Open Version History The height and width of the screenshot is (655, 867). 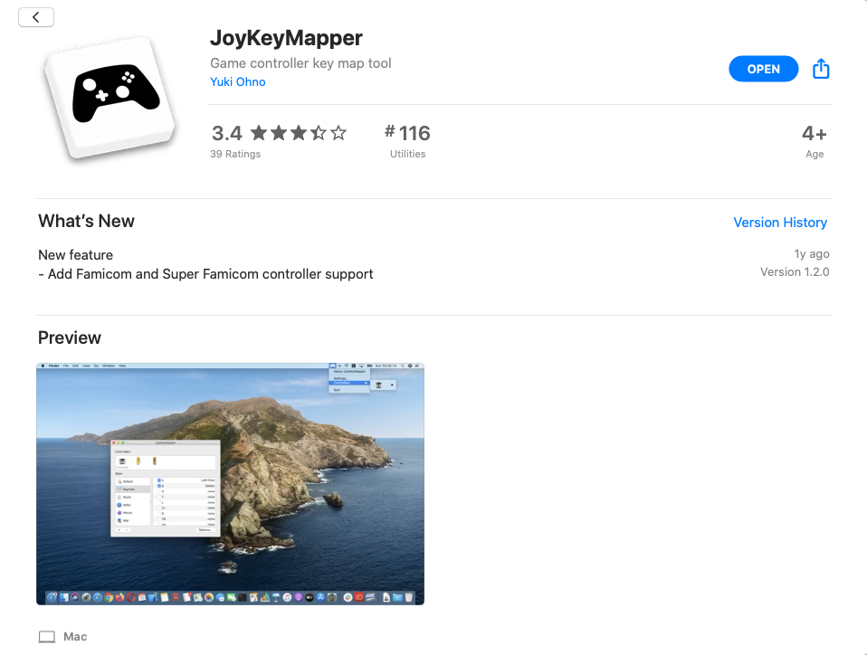coord(779,223)
